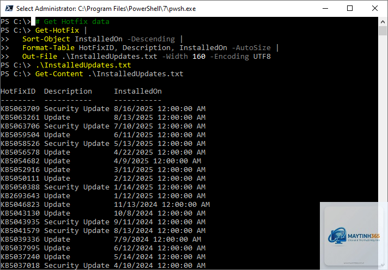This screenshot has height=270, width=388.
Task: Click hotfix ID KB5056578
Action: 20,152
